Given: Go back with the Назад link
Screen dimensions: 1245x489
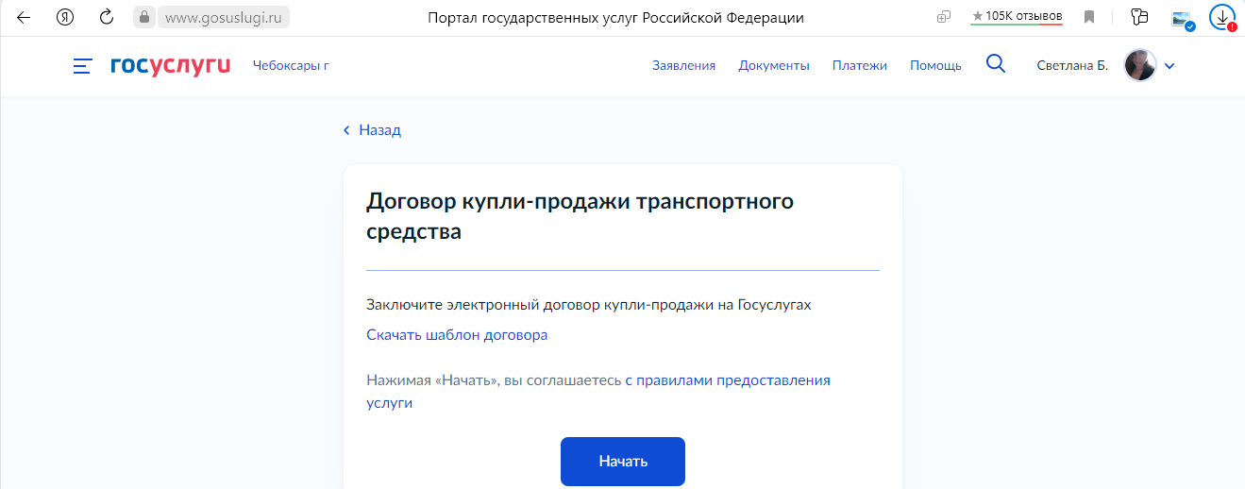Looking at the screenshot, I should click(372, 130).
